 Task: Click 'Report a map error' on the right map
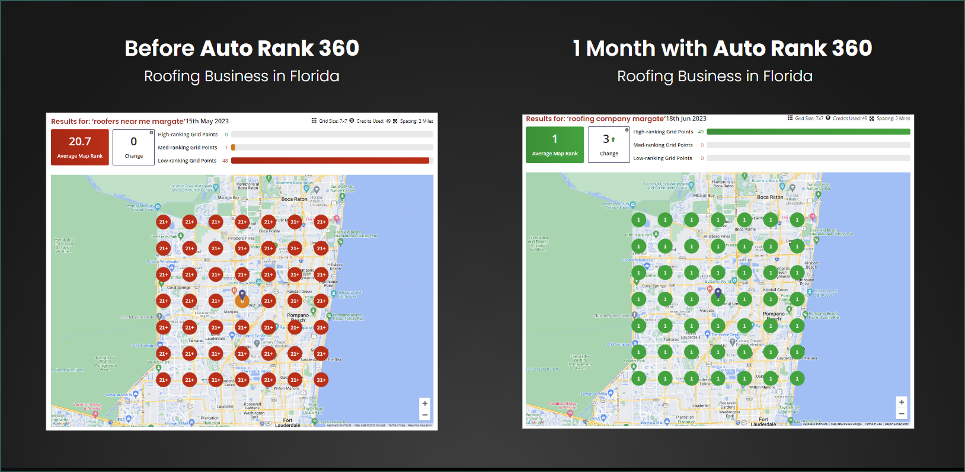[x=897, y=424]
